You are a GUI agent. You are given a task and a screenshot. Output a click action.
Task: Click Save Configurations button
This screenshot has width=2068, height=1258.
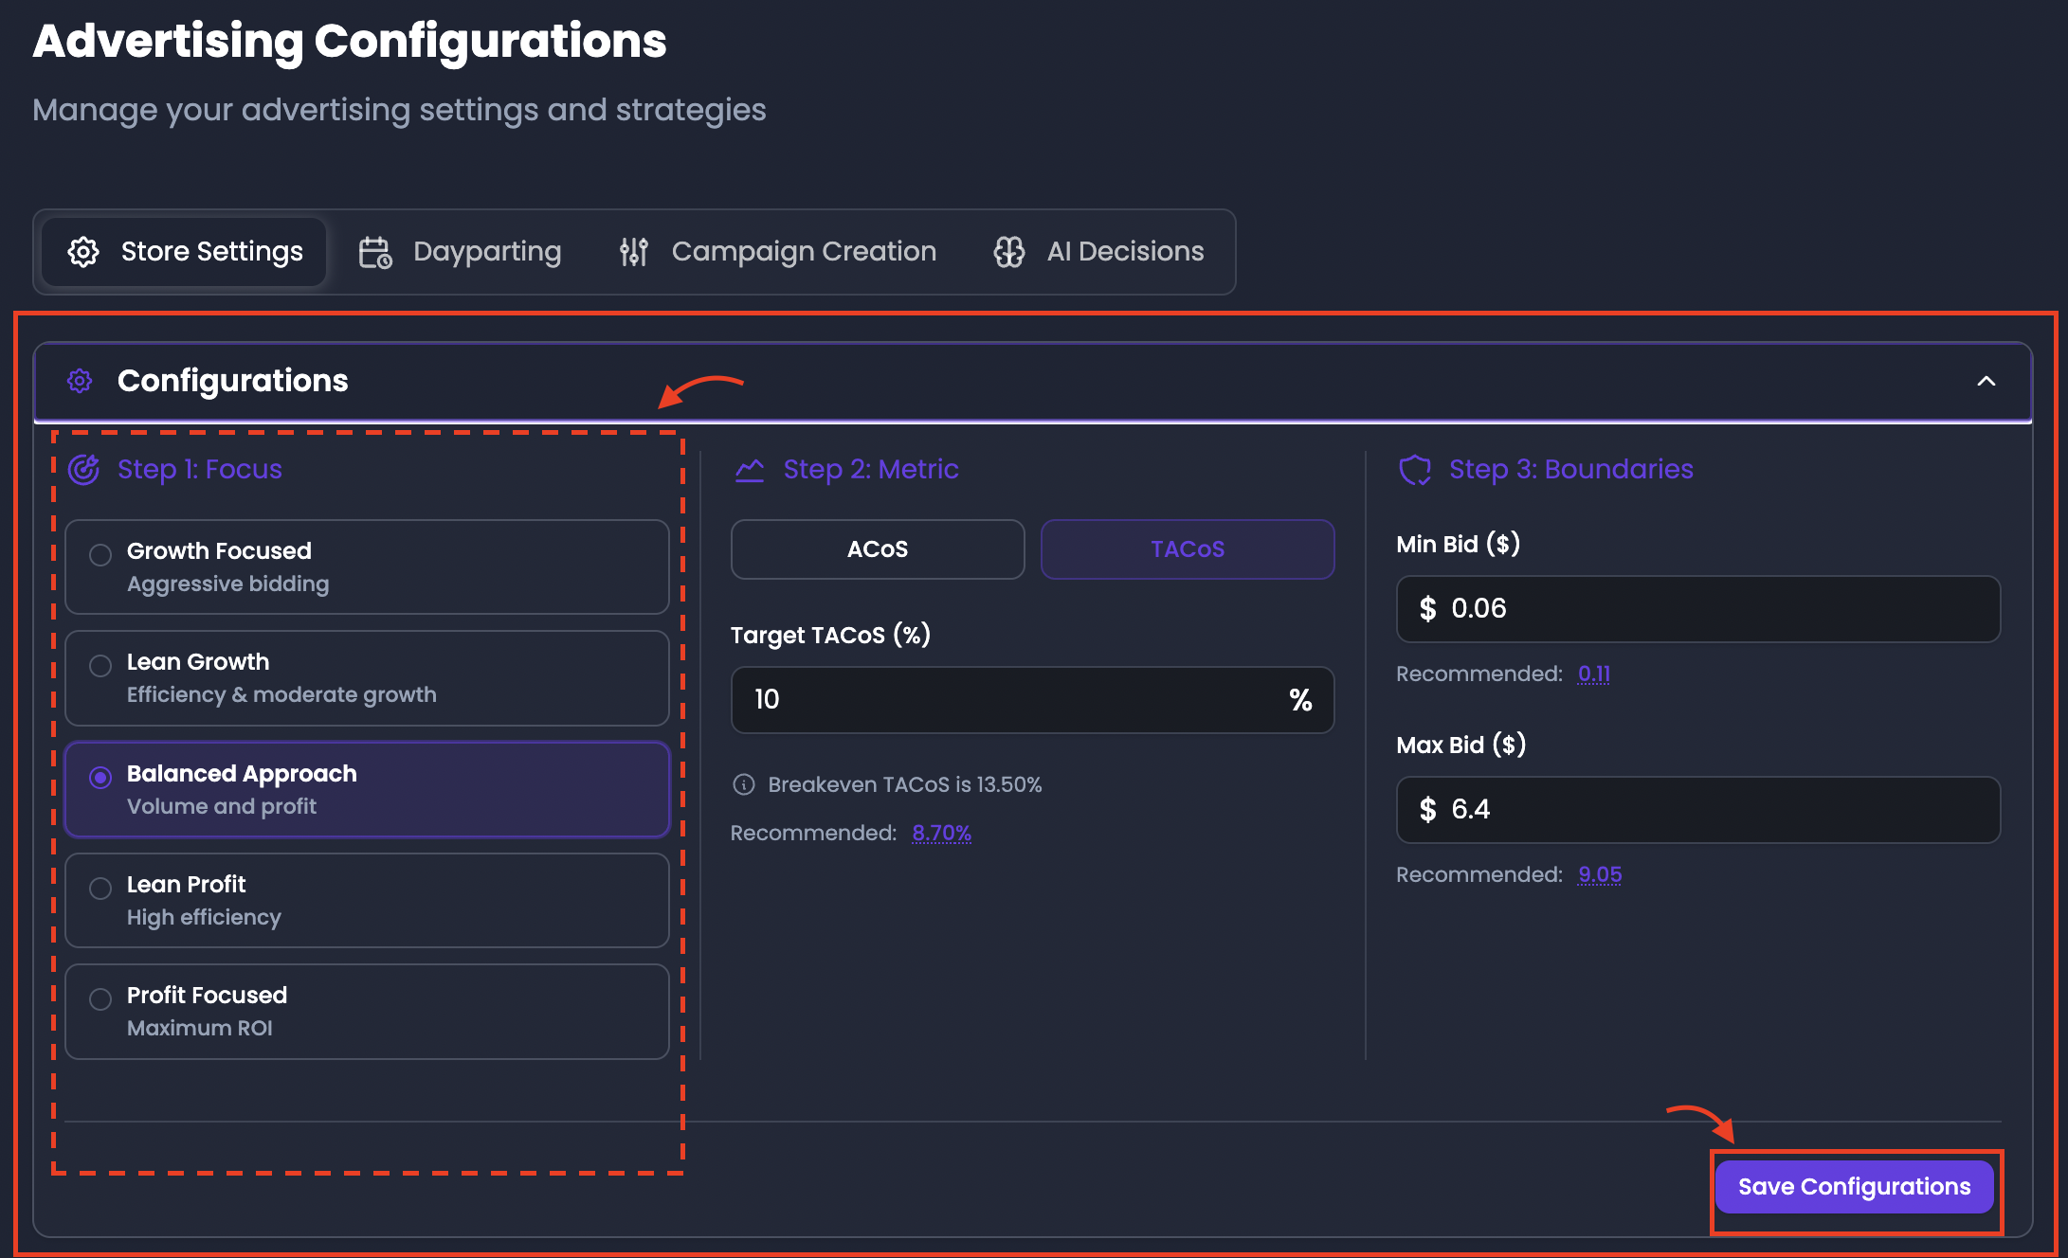[1855, 1187]
